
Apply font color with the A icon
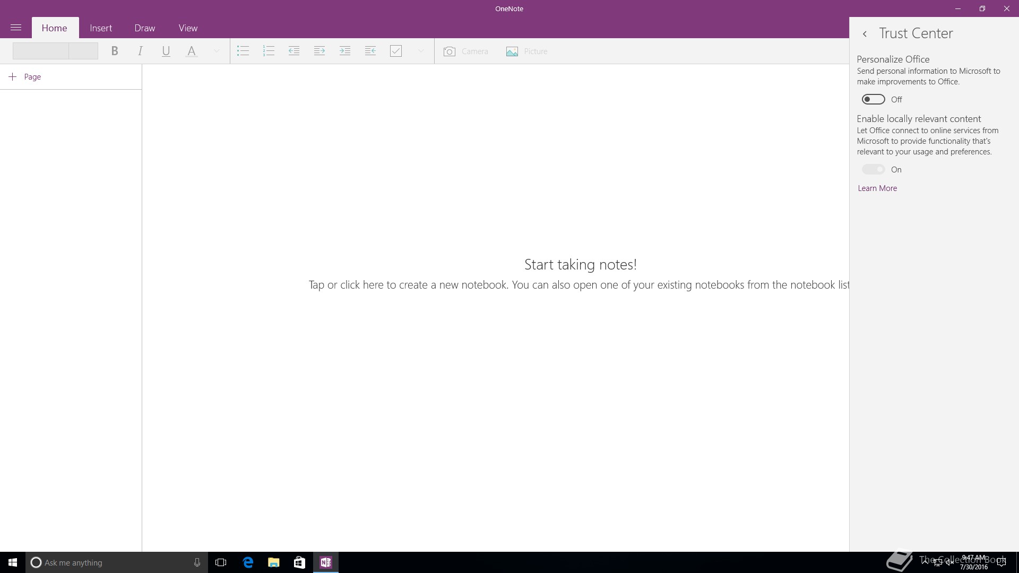[192, 51]
